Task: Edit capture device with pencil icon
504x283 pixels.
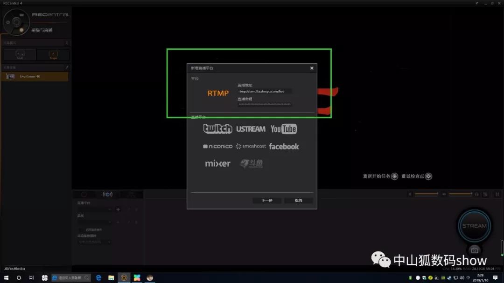Action: pos(67,67)
